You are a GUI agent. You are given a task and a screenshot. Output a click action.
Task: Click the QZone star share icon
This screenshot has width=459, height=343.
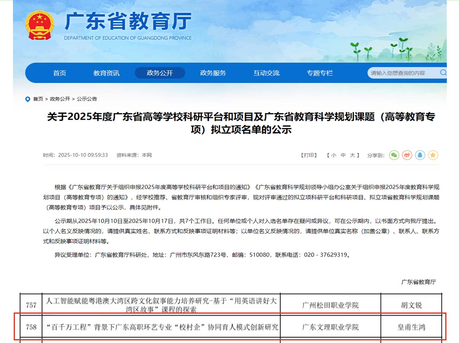point(433,155)
